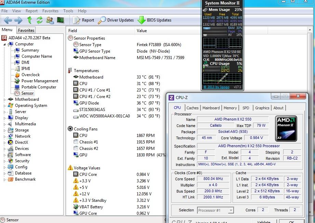Screen dimensions: 315x223
Task: Click the Config tree icon
Action: click(x=11, y=167)
